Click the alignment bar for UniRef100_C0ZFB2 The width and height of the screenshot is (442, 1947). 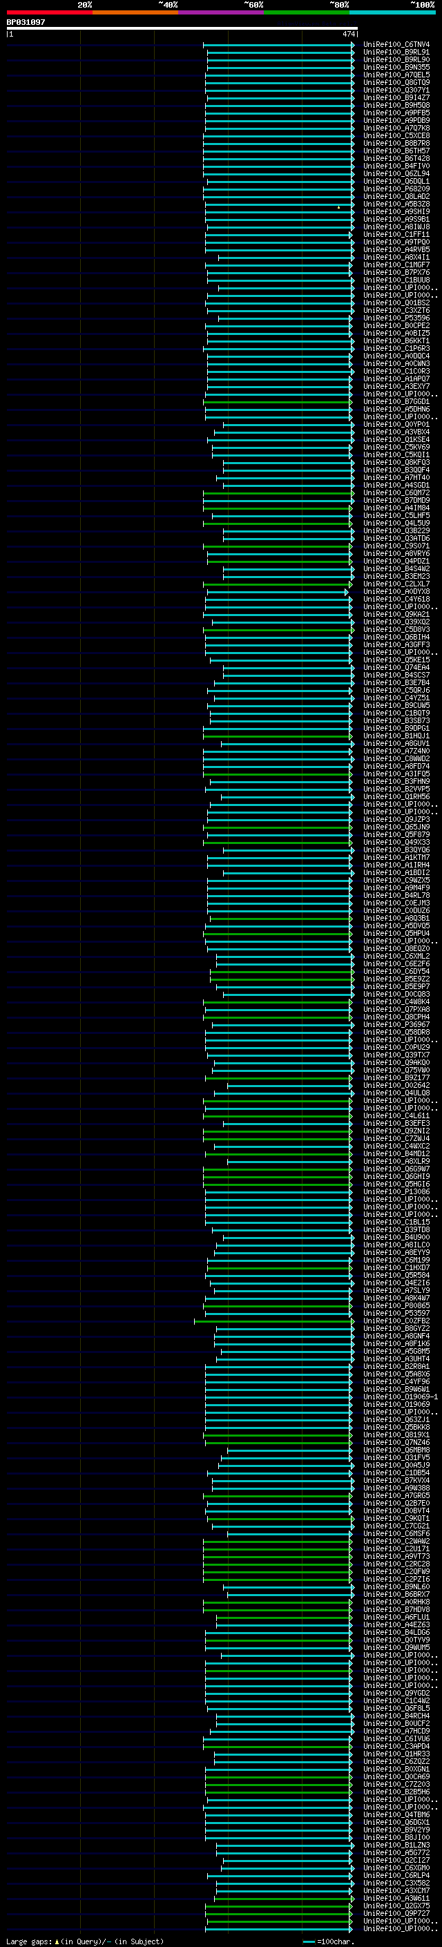[x=273, y=1321]
